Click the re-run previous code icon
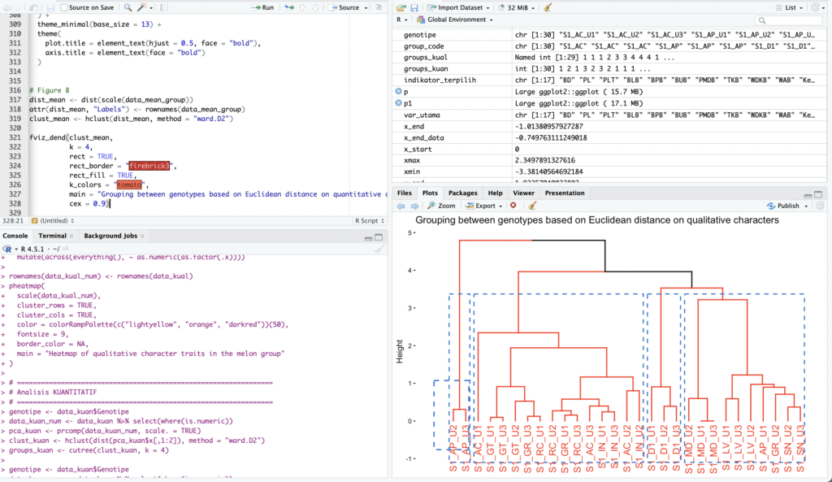832x482 pixels. tap(289, 7)
